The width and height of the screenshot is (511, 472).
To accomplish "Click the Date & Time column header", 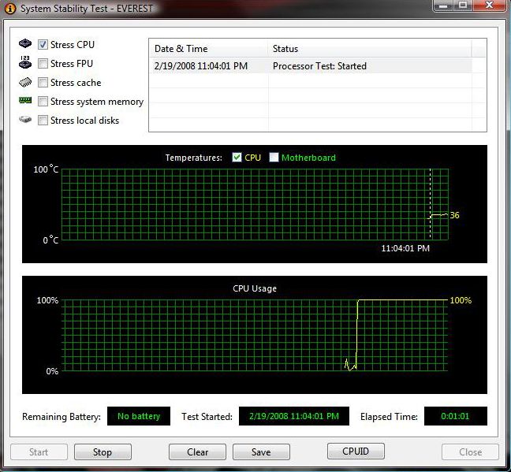I will click(208, 49).
